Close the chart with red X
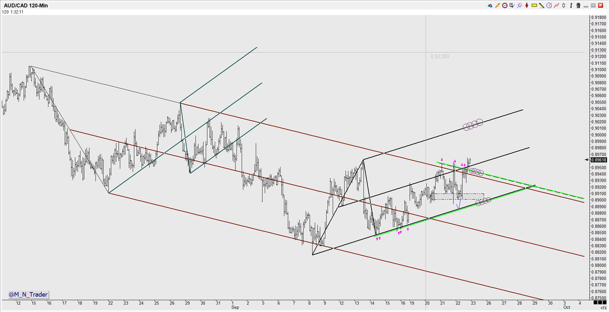The height and width of the screenshot is (312, 609). [600, 5]
